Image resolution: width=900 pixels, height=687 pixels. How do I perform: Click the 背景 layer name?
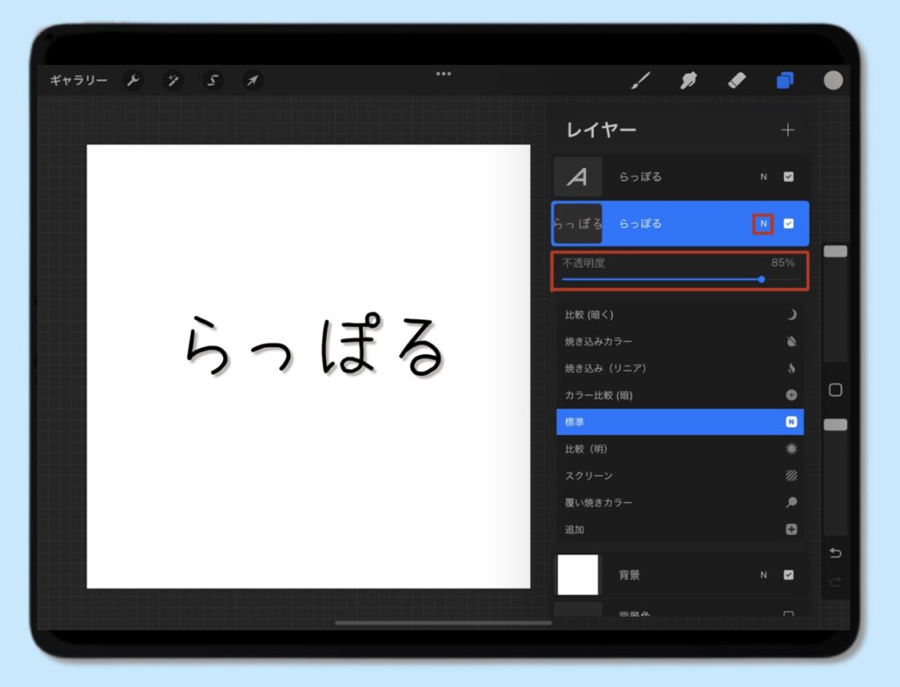coord(629,575)
